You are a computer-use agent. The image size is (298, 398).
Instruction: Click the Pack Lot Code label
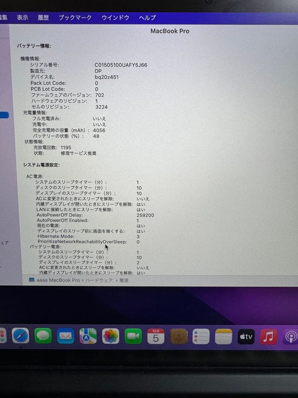(48, 83)
